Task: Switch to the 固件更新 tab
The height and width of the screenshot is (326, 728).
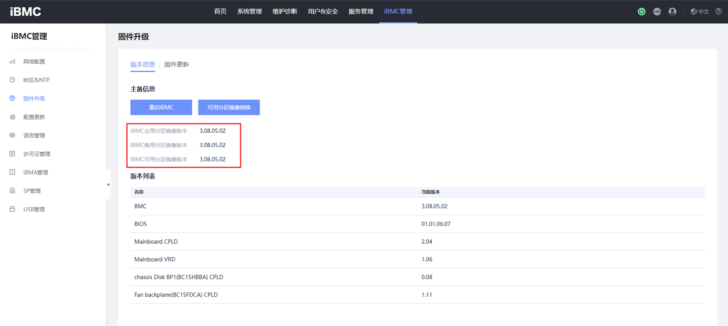Action: coord(177,65)
